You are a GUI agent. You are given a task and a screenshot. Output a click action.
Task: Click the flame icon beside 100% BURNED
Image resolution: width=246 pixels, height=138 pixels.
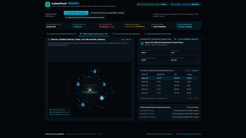pyautogui.click(x=152, y=27)
